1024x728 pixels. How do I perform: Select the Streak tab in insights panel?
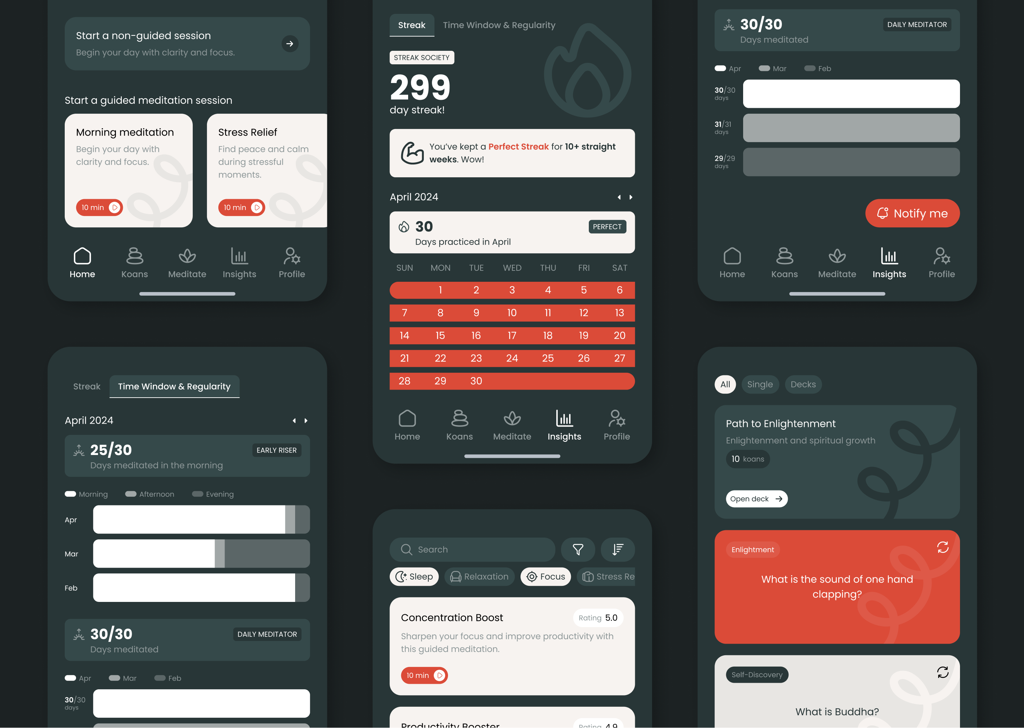[x=411, y=25]
